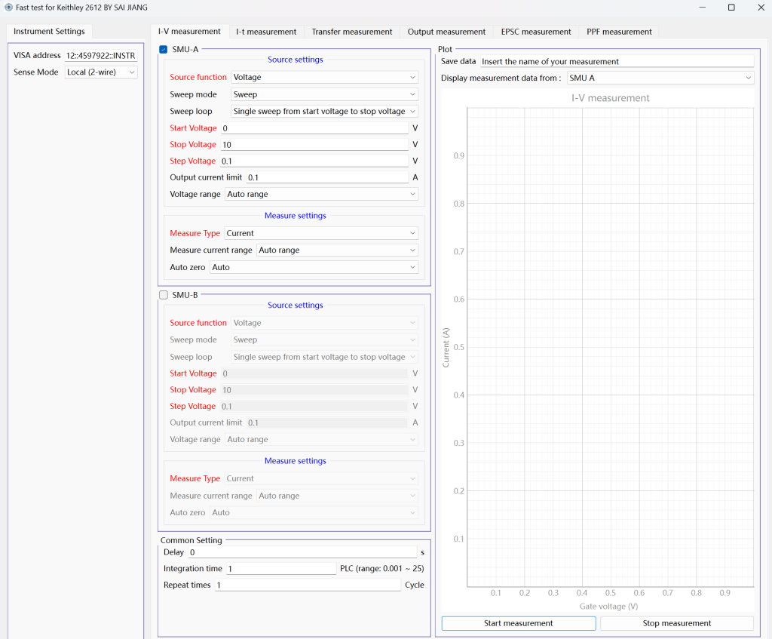
Task: Click SMU-B Step Voltage field
Action: pos(314,407)
